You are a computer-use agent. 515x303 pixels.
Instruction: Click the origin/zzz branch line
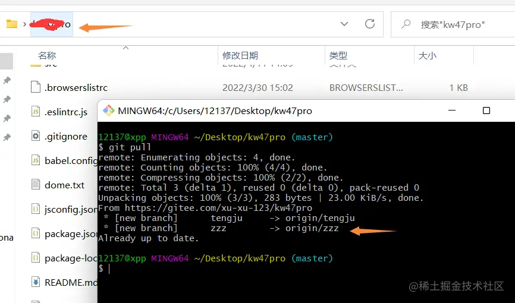(221, 228)
